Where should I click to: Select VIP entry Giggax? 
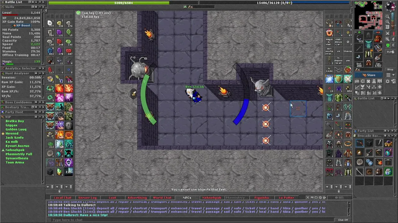click(12, 125)
